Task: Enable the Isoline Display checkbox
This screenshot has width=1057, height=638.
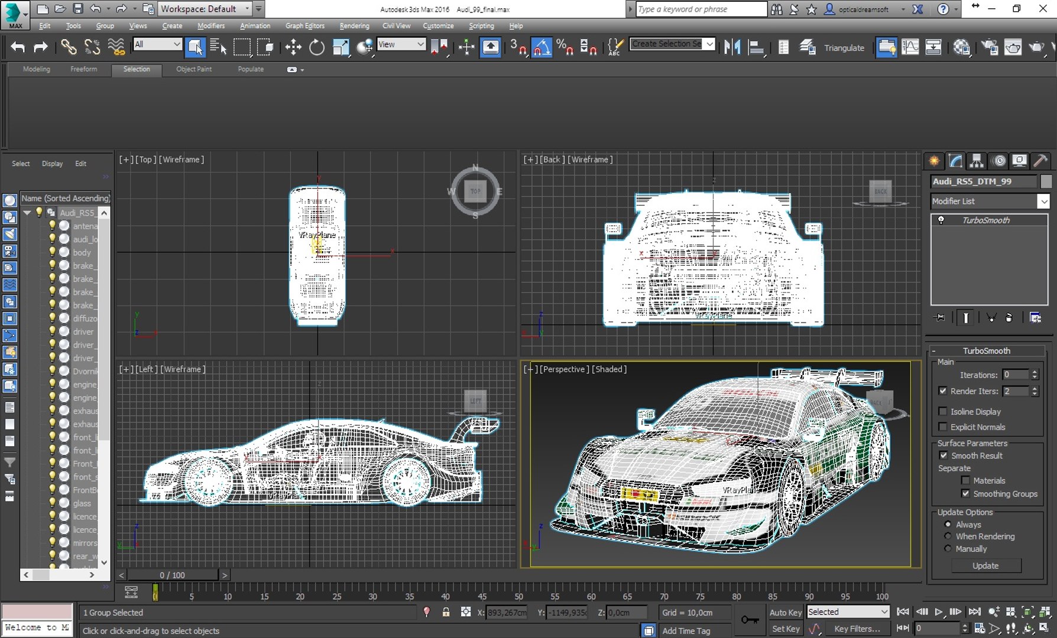Action: (943, 411)
